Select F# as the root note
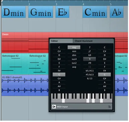This screenshot has height=122, width=129. coord(59,71)
